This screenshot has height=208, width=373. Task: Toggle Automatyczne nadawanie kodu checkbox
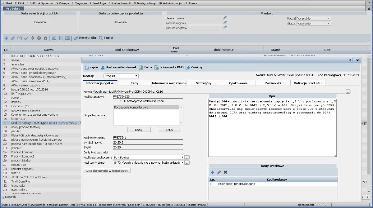tap(122, 101)
